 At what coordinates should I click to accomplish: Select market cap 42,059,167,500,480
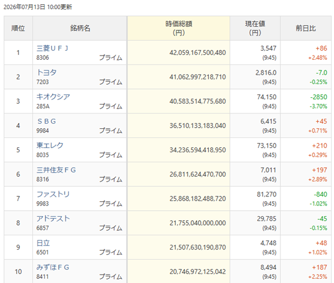pos(197,53)
